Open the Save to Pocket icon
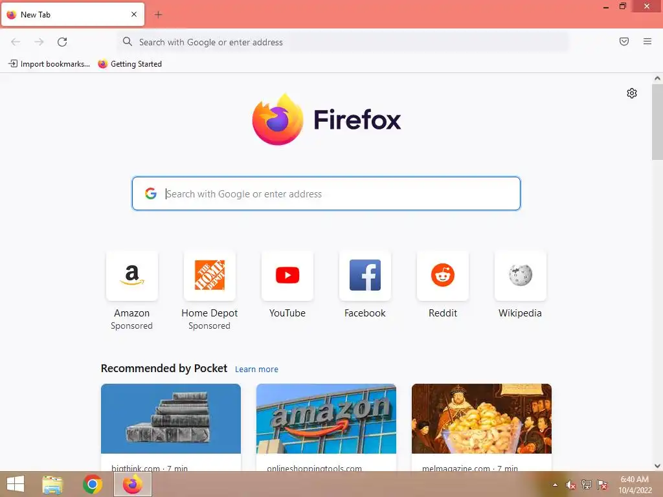 (x=624, y=41)
